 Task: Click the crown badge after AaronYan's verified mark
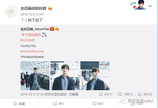(57, 29)
